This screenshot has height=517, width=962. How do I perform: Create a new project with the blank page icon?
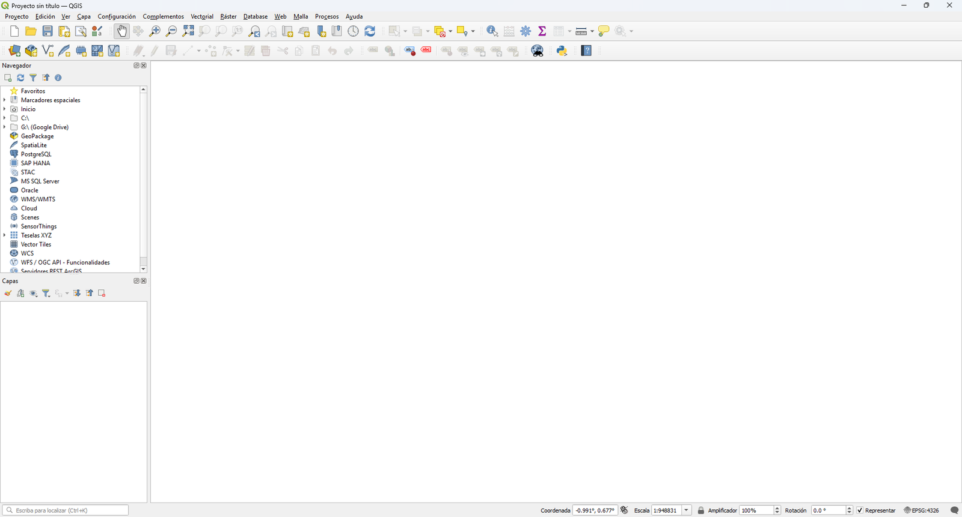tap(14, 31)
